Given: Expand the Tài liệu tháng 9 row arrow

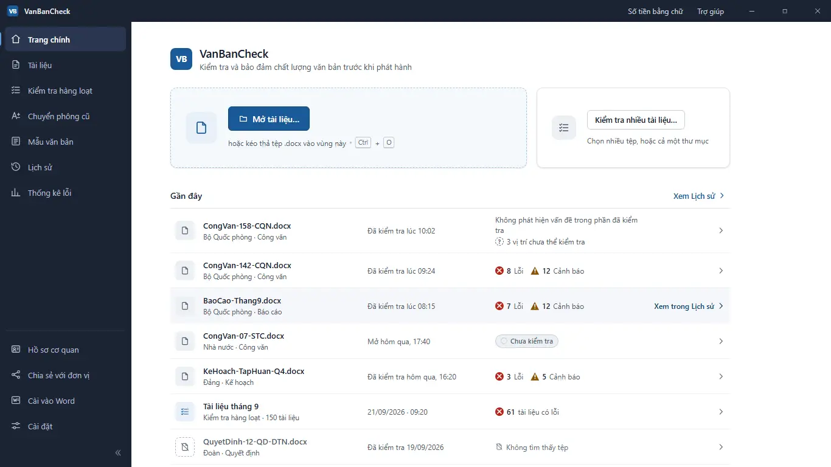Looking at the screenshot, I should (721, 412).
